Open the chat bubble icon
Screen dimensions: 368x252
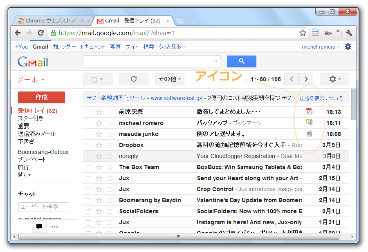(x=39, y=227)
